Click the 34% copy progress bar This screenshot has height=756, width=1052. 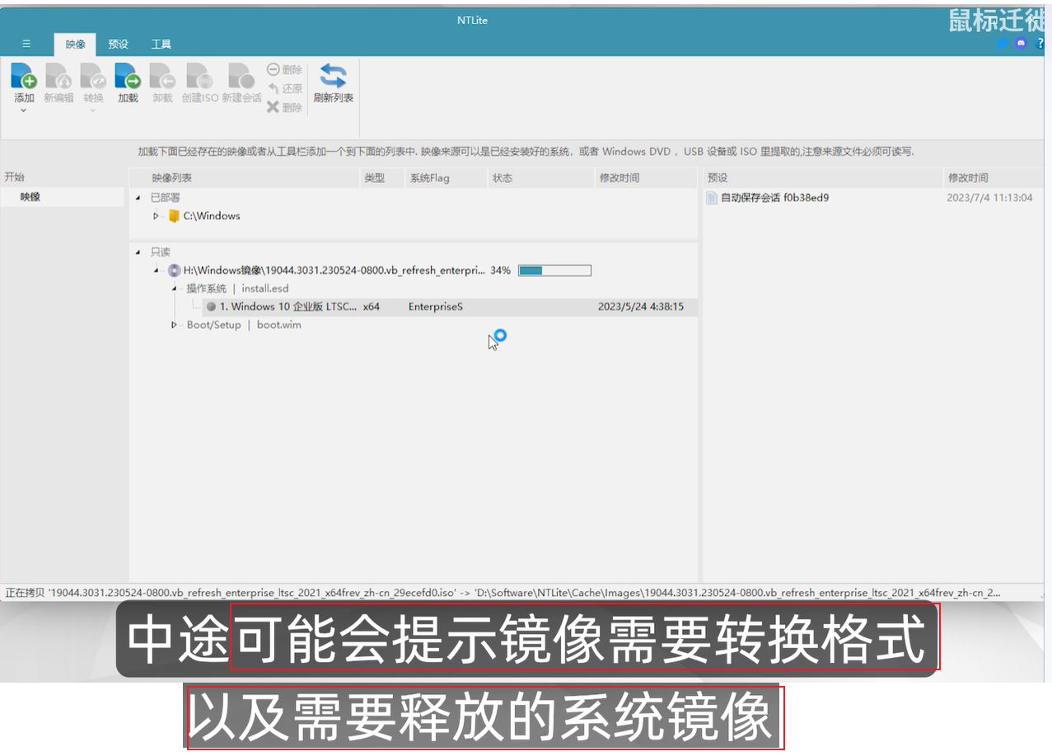click(x=554, y=270)
